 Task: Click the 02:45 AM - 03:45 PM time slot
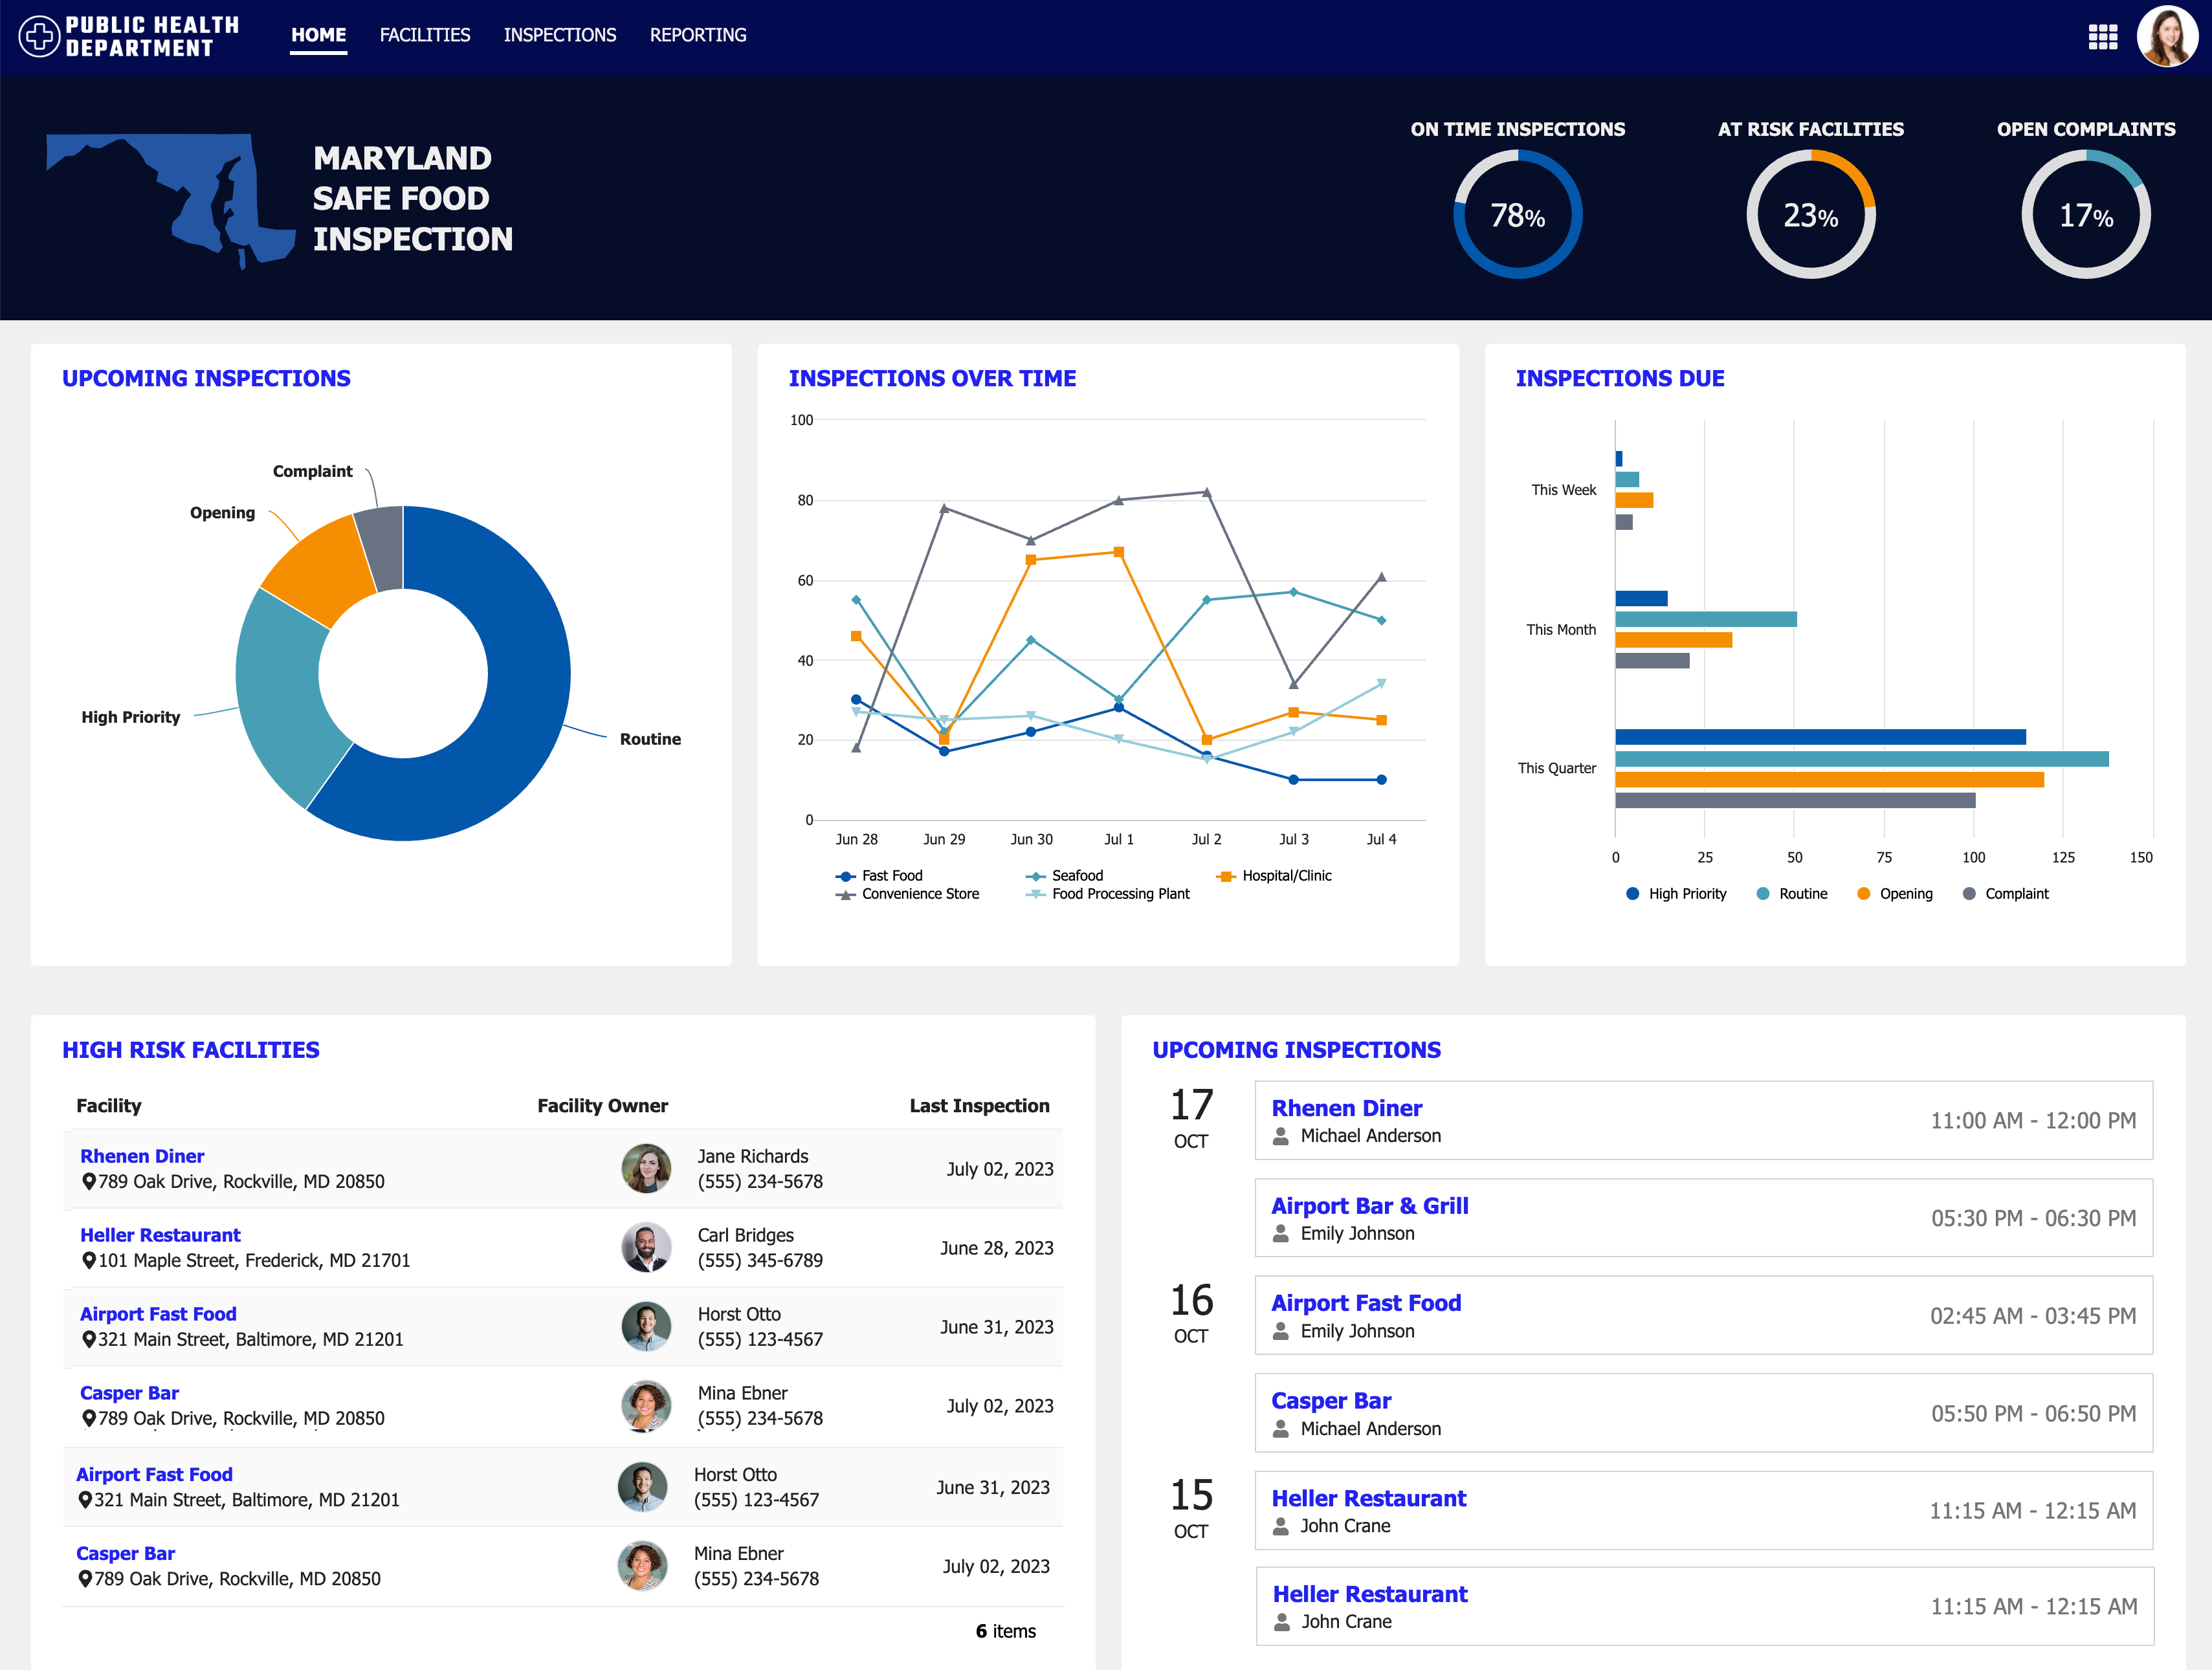coord(2033,1316)
